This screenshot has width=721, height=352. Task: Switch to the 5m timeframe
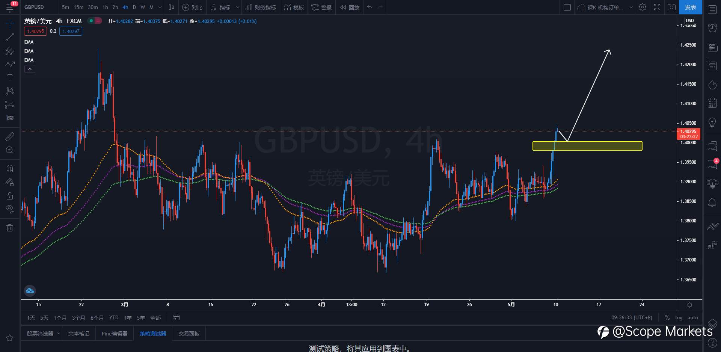click(65, 7)
